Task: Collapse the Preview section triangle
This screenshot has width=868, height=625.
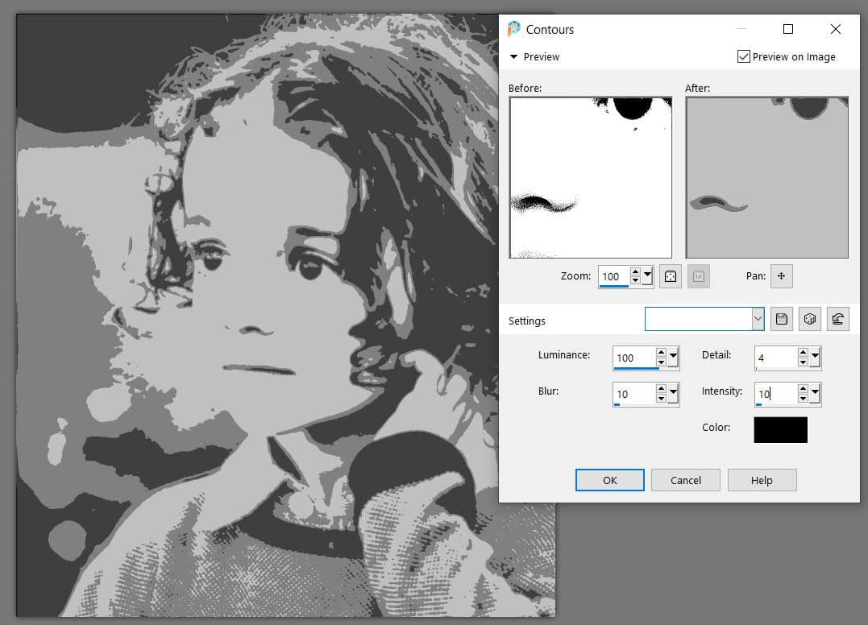Action: click(513, 56)
